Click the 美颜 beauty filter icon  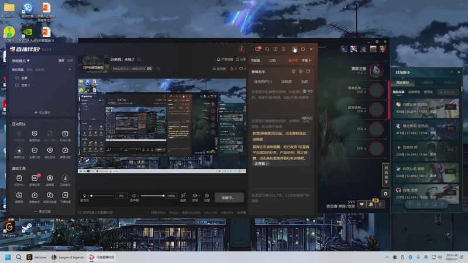(183, 196)
